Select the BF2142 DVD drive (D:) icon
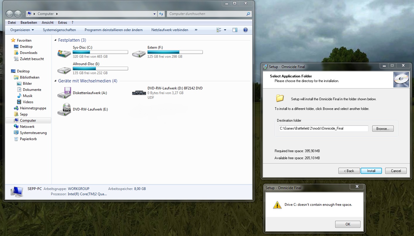Screen dimensions: 414x236 click(x=139, y=93)
